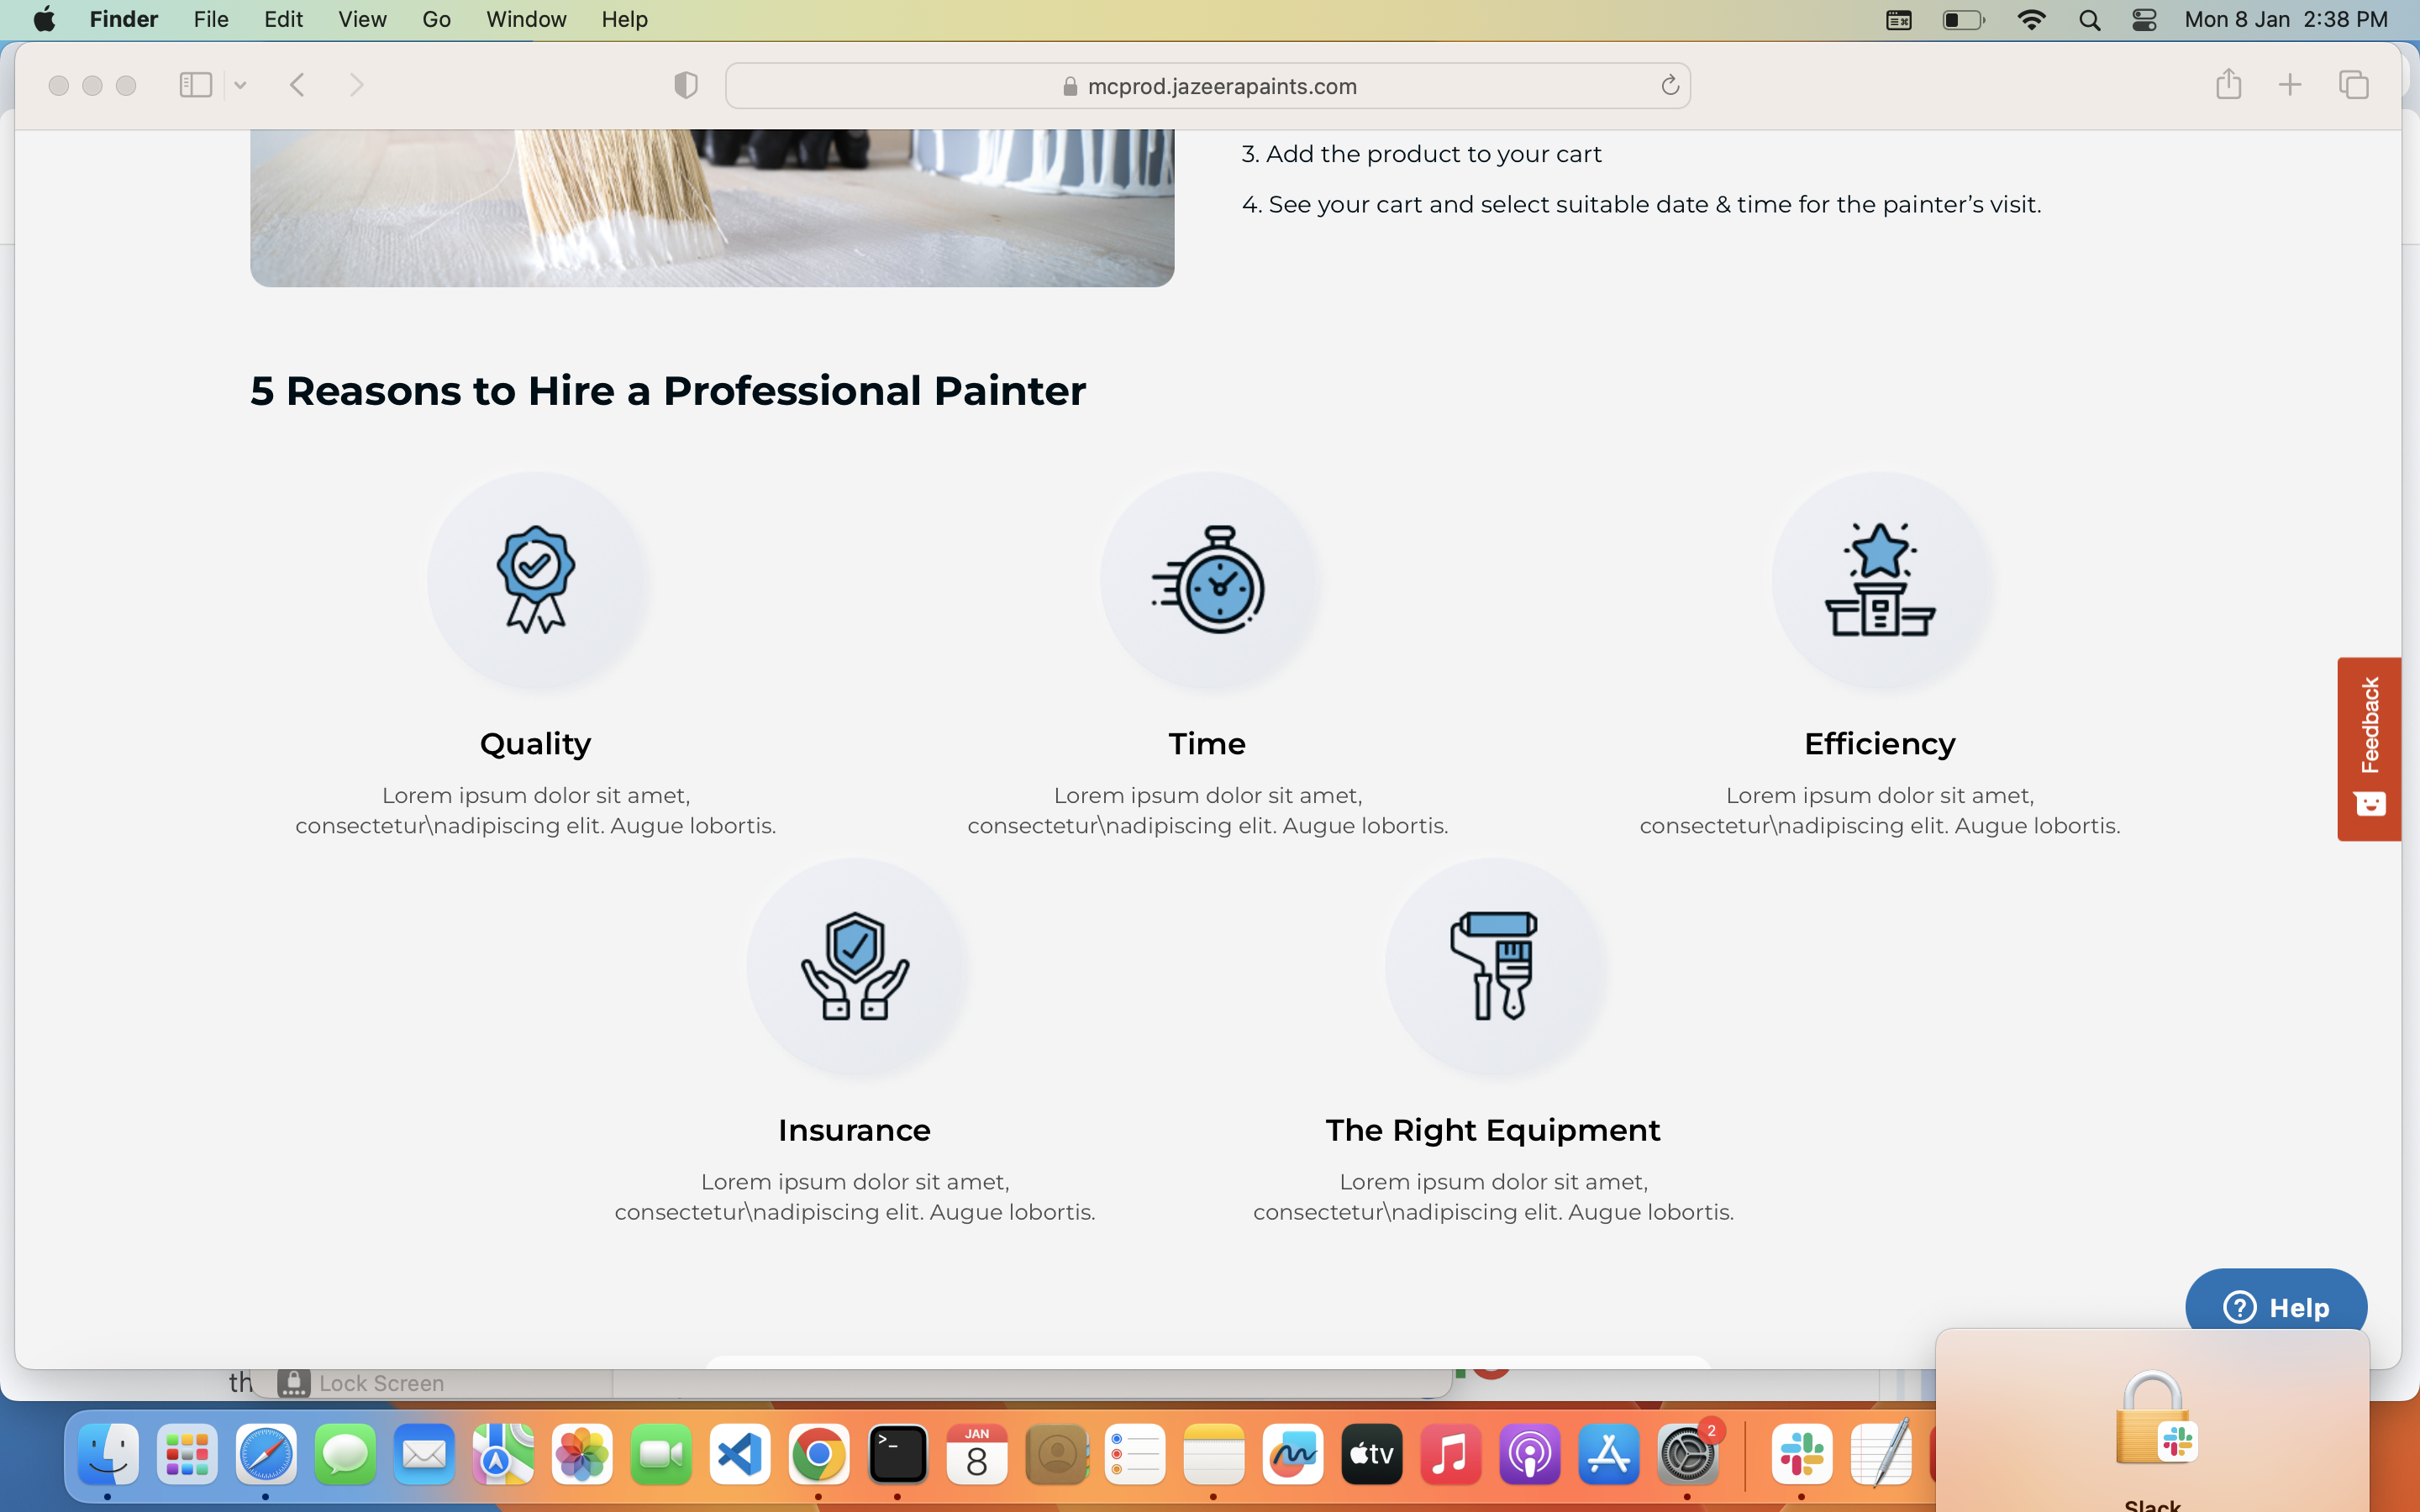Open Freeform from the Dock
This screenshot has width=2420, height=1512.
click(1293, 1454)
